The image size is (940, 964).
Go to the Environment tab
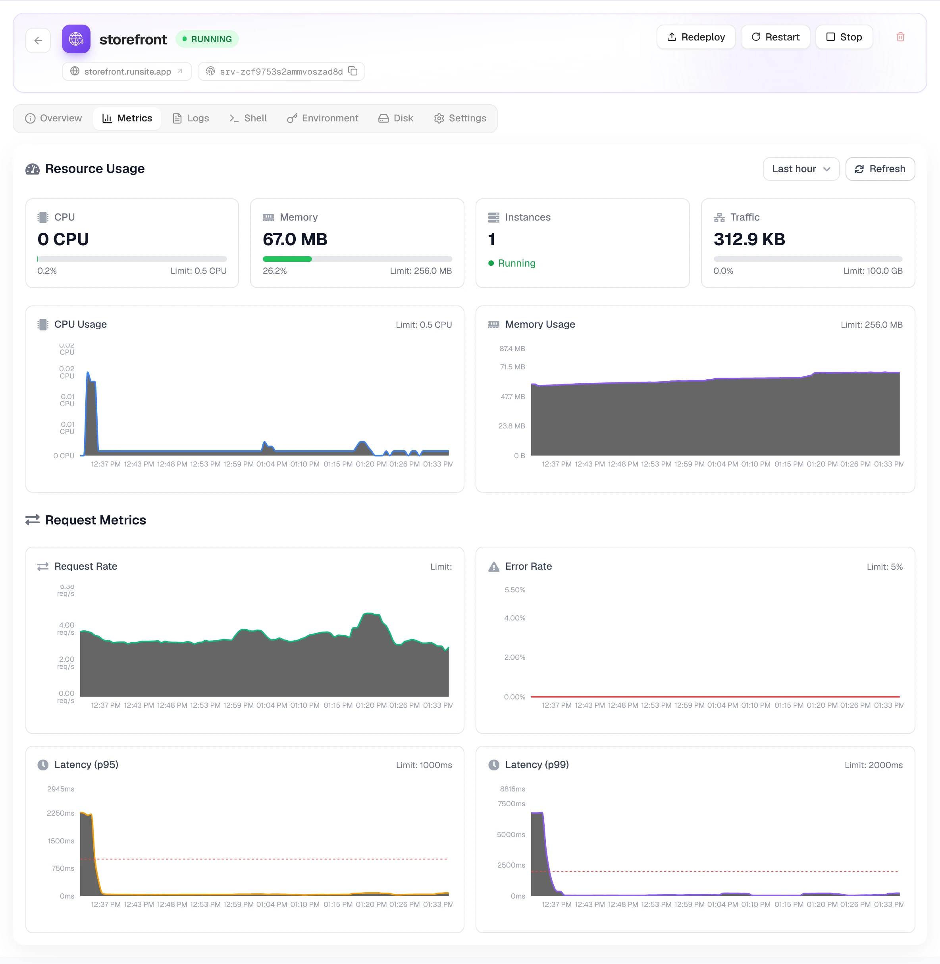click(x=323, y=118)
